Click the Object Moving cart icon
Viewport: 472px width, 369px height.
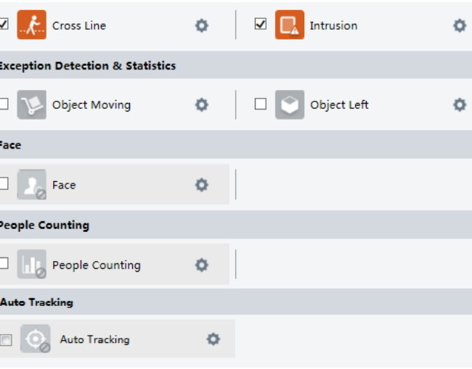(32, 104)
